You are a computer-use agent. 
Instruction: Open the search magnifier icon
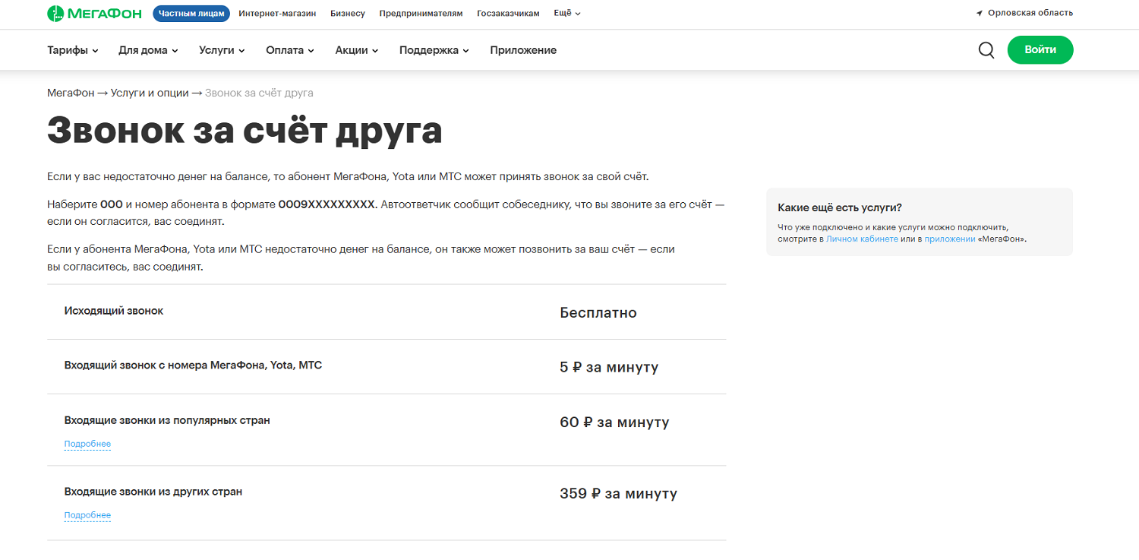click(986, 50)
